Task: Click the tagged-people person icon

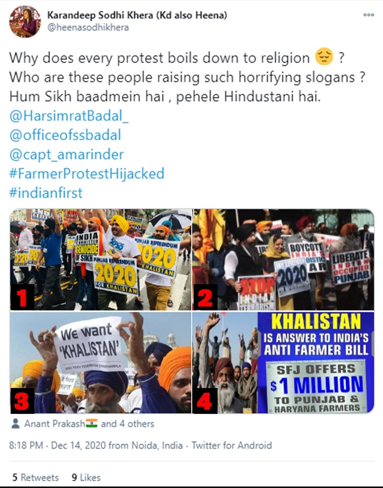Action: click(16, 423)
